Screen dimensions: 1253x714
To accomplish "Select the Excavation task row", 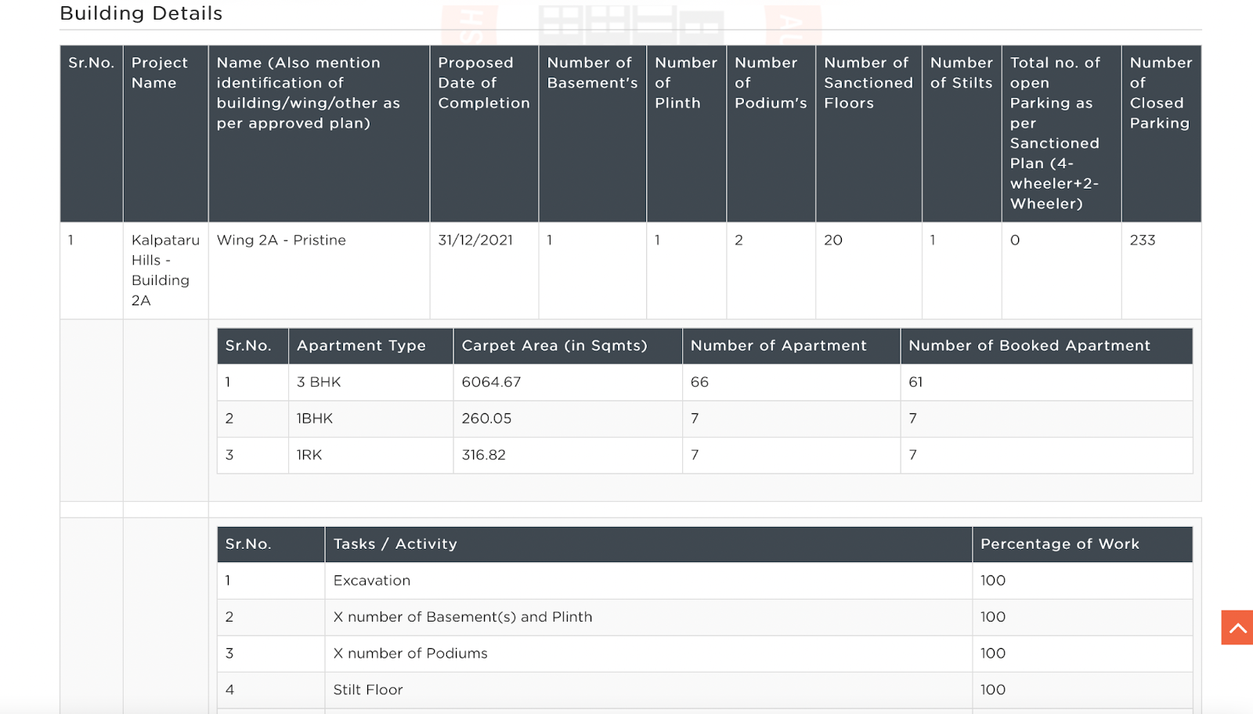I will [x=705, y=581].
